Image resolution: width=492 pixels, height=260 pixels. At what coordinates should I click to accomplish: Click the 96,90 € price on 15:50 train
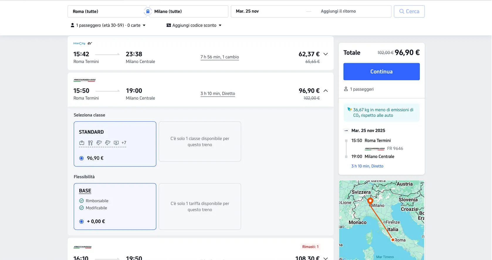pos(309,91)
